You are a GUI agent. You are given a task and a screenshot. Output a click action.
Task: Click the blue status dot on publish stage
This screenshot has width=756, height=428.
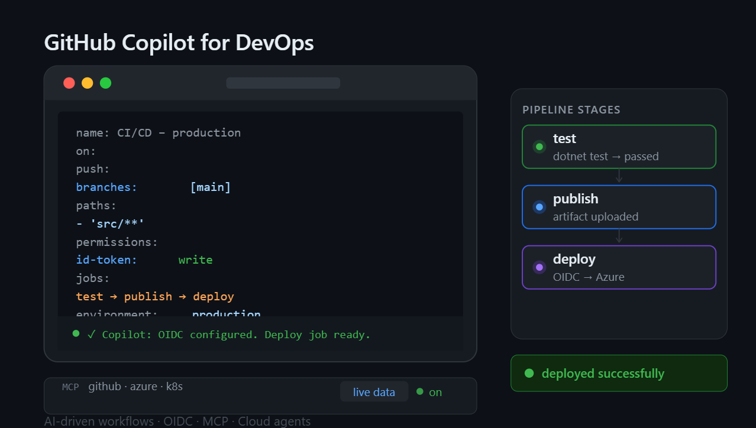click(539, 207)
